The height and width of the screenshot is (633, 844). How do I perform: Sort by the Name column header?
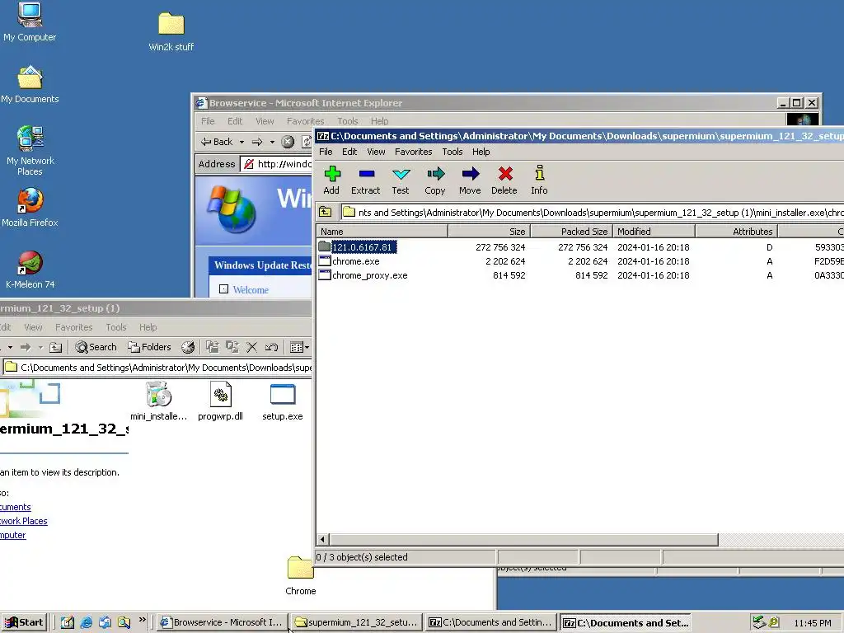coord(382,232)
